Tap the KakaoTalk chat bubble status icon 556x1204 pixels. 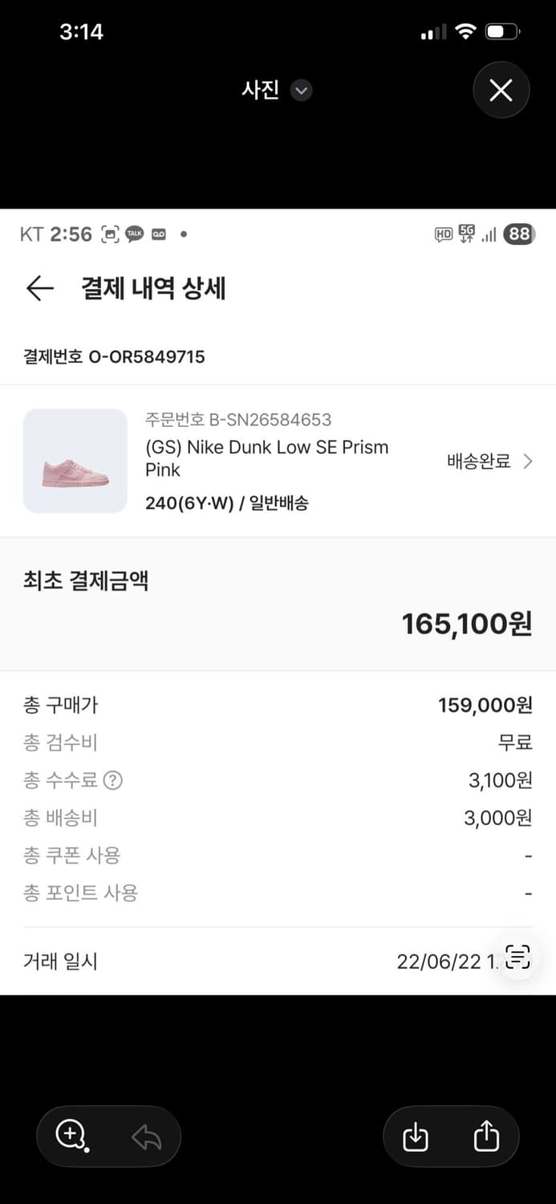tap(135, 233)
